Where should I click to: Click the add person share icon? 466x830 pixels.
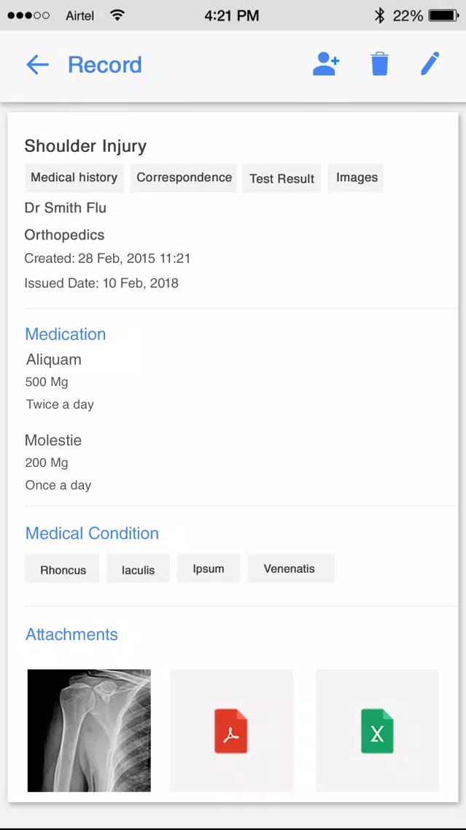(x=326, y=64)
